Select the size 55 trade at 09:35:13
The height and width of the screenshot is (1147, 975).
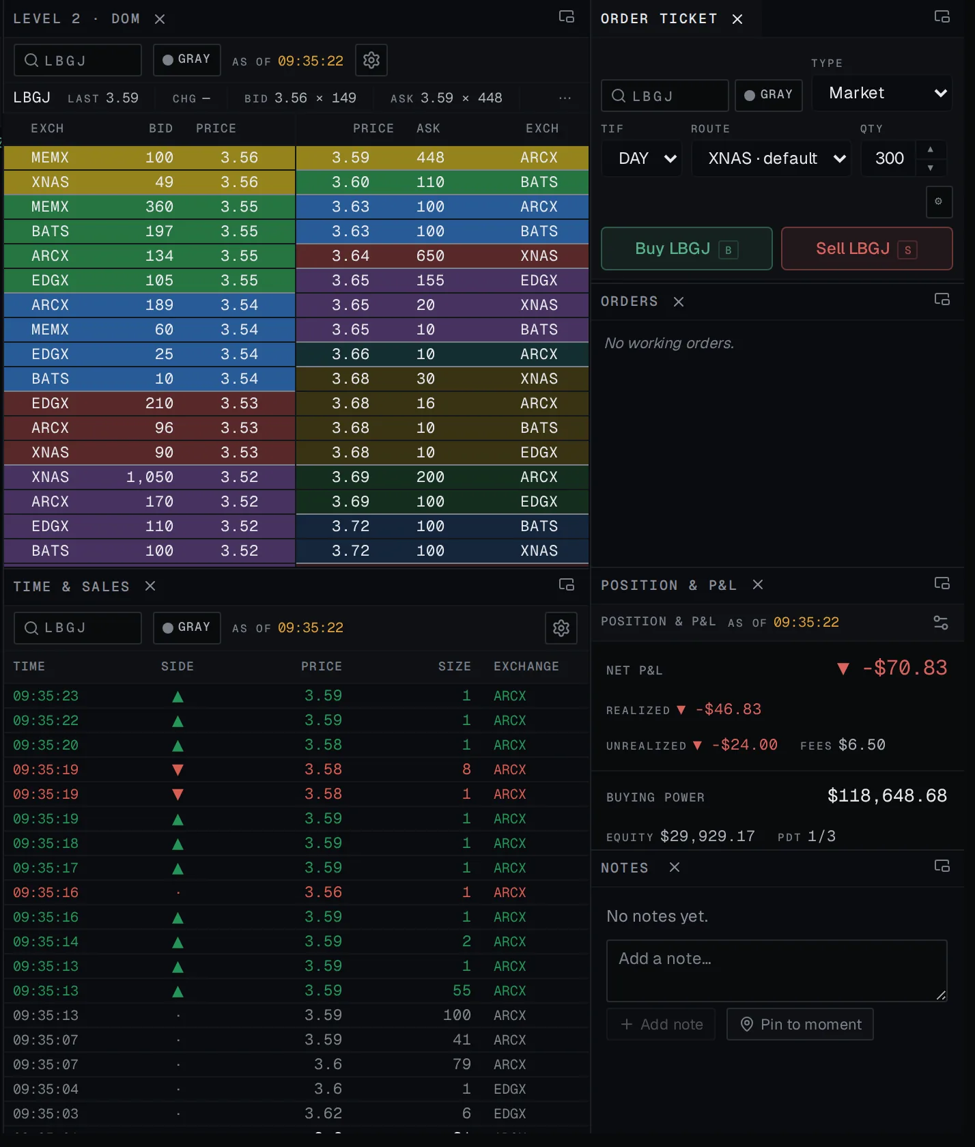pyautogui.click(x=296, y=991)
